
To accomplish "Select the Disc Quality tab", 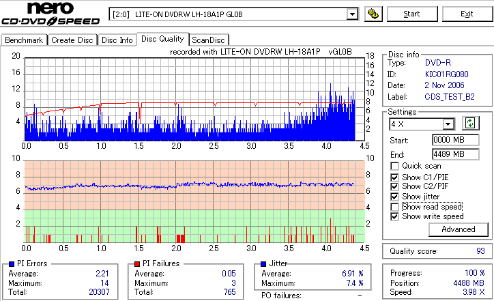I will coord(162,39).
